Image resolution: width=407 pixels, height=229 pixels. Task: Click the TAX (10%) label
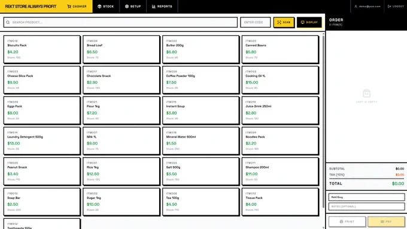coord(336,174)
